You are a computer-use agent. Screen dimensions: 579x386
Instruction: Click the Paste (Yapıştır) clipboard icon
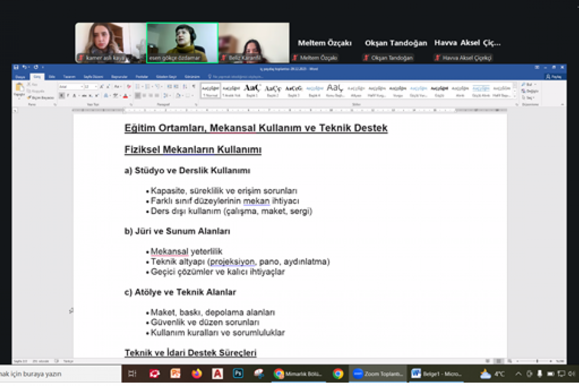(x=20, y=88)
